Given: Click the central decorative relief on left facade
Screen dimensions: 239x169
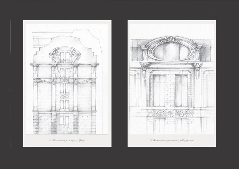Looking at the screenshot, I should [64, 96].
